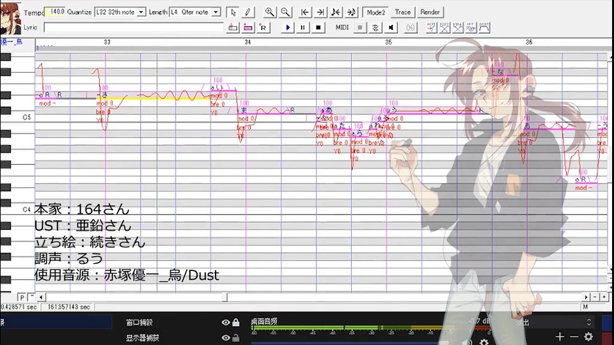Toggle visibility of 显示器捕获 source in OBS
Screen dimensions: 614x345
226,337
